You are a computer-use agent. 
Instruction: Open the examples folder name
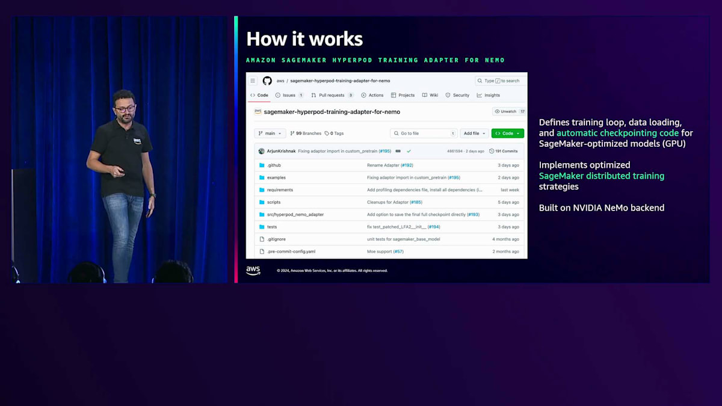click(276, 177)
